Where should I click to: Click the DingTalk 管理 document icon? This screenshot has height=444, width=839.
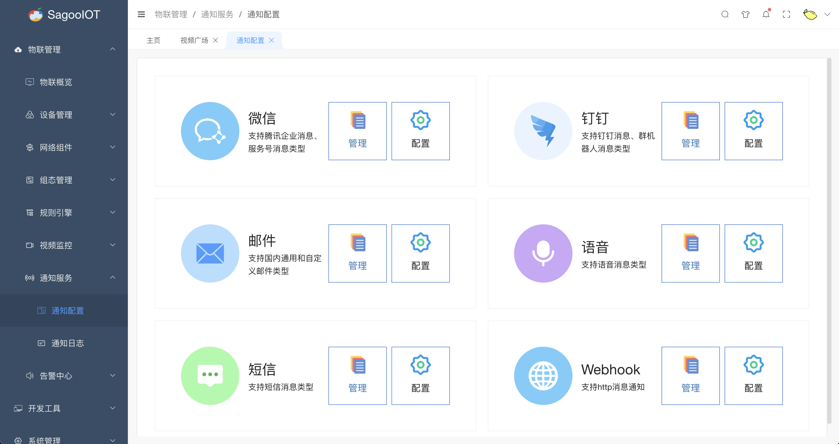point(690,120)
